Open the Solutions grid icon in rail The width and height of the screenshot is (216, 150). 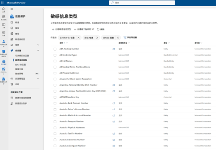(x=4, y=17)
